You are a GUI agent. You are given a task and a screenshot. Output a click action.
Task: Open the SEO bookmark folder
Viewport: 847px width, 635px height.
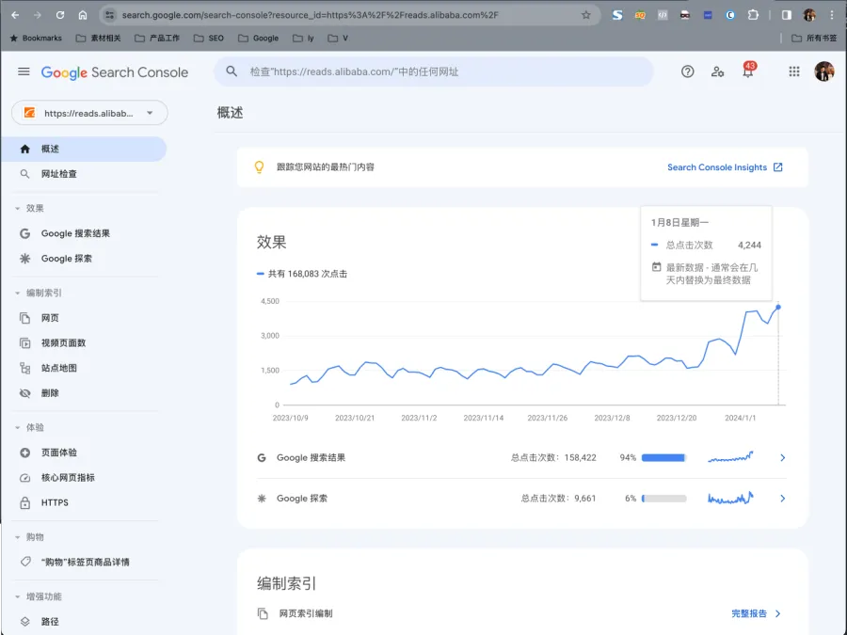click(209, 39)
